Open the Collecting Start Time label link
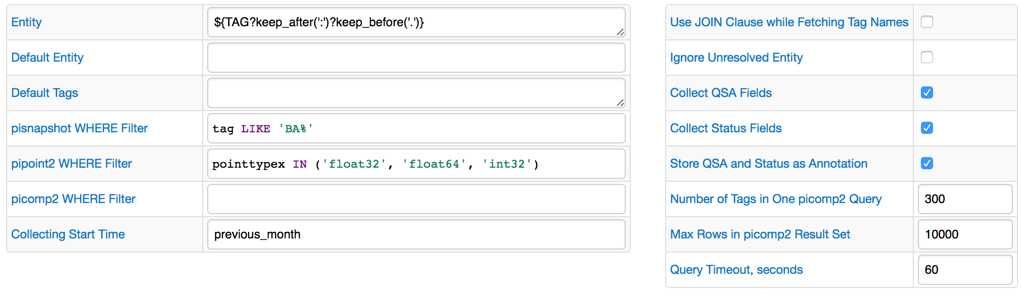Screen dimensions: 1021x295 tap(68, 234)
